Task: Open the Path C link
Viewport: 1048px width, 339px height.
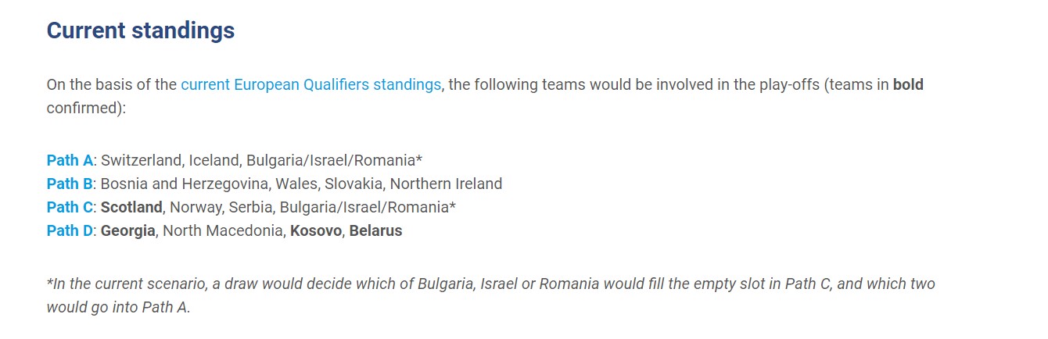Action: (x=70, y=207)
